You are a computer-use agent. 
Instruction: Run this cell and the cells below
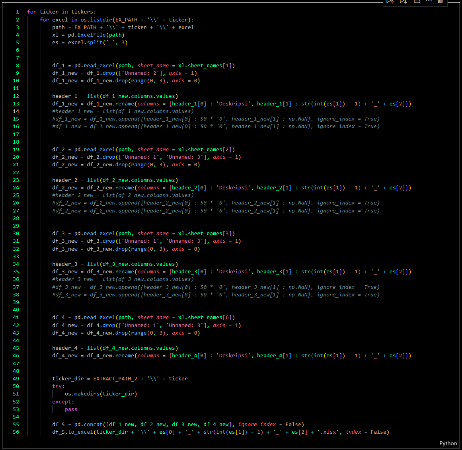pos(404,2)
